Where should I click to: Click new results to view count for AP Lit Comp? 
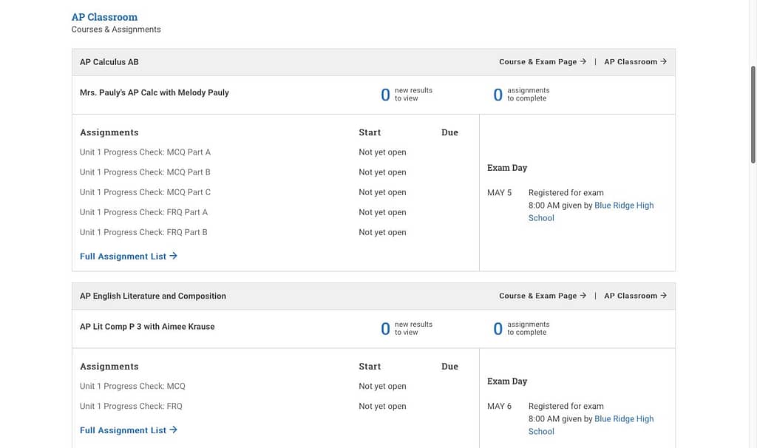point(407,329)
